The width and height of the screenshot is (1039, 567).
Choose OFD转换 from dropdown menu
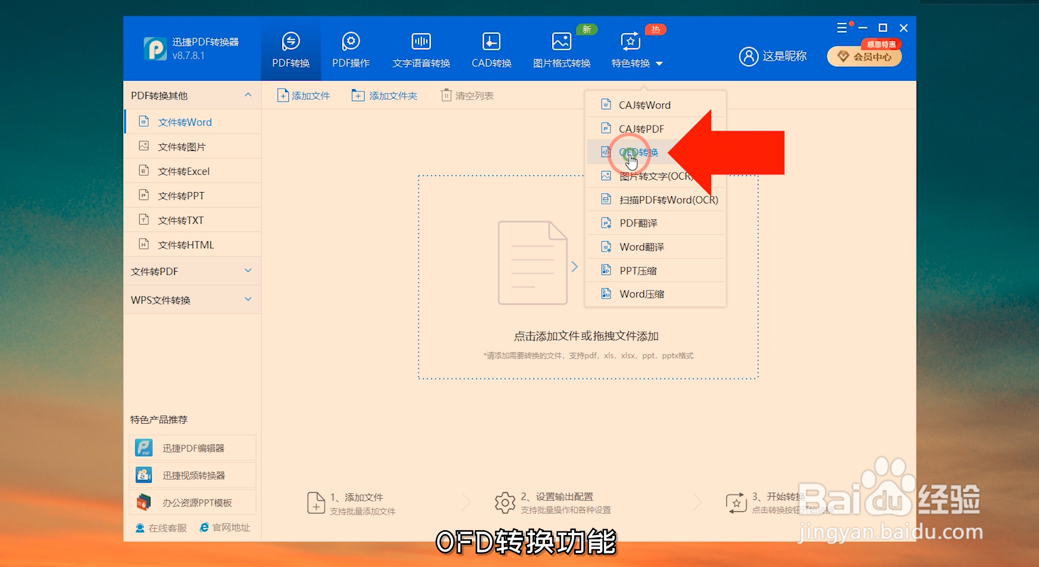point(655,152)
